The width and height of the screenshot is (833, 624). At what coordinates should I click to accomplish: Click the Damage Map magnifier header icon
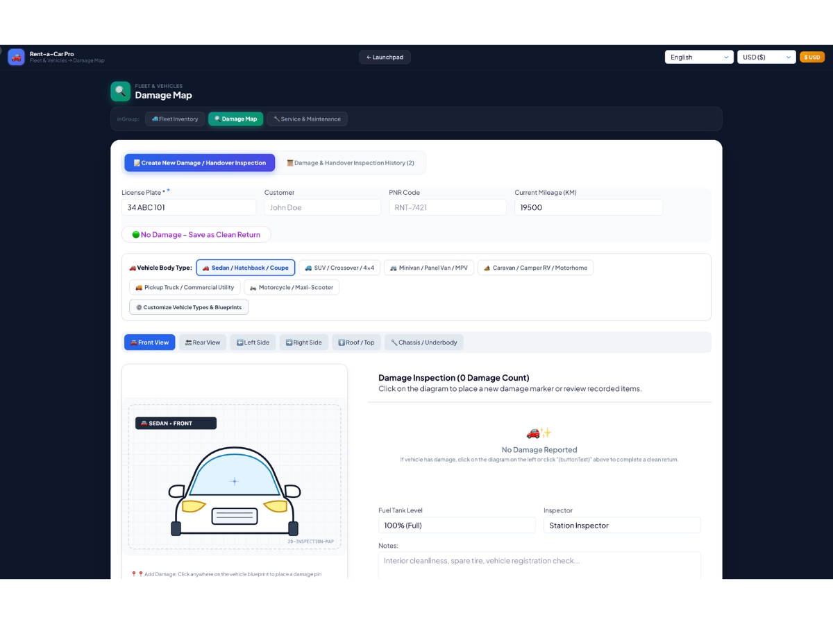coord(121,92)
